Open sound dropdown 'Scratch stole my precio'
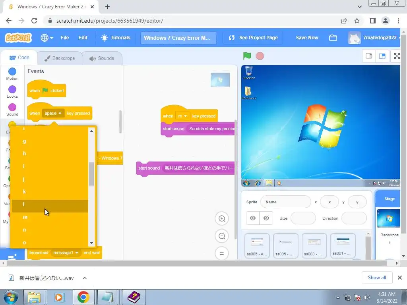 click(x=212, y=129)
